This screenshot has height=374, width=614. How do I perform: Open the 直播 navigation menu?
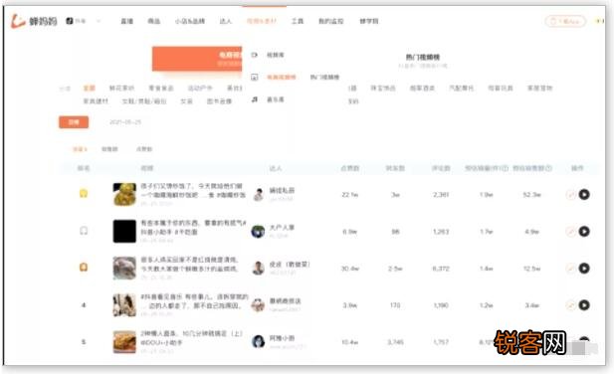pyautogui.click(x=126, y=21)
